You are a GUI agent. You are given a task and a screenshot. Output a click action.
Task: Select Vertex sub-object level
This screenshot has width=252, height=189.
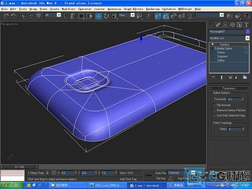click(221, 52)
